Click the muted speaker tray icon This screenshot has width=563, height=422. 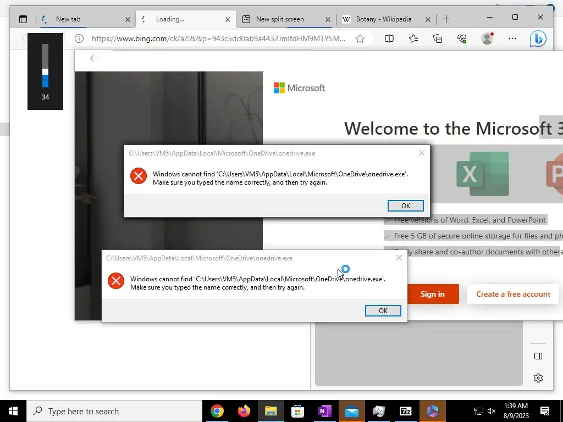click(x=492, y=411)
